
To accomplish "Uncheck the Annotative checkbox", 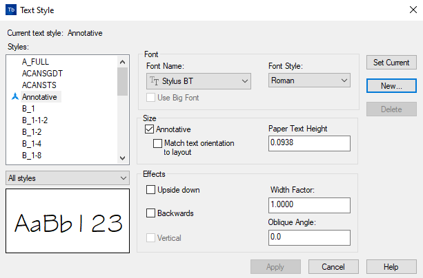I will (150, 129).
